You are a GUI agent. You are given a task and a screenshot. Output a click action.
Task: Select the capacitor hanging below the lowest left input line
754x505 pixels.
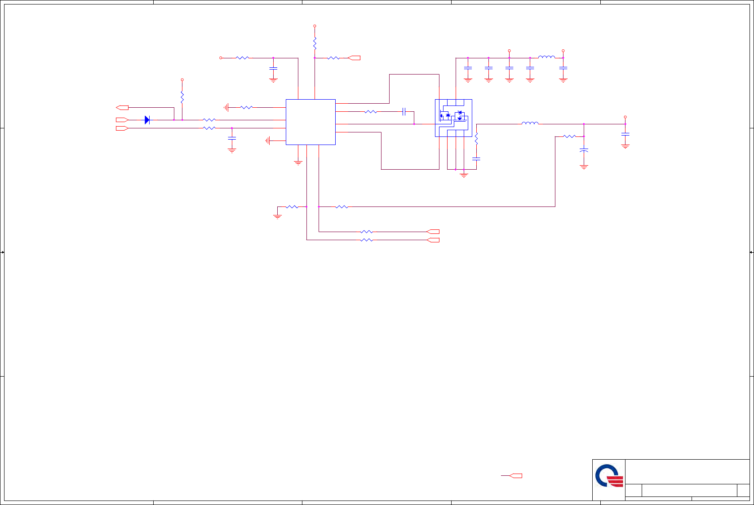[x=232, y=138]
